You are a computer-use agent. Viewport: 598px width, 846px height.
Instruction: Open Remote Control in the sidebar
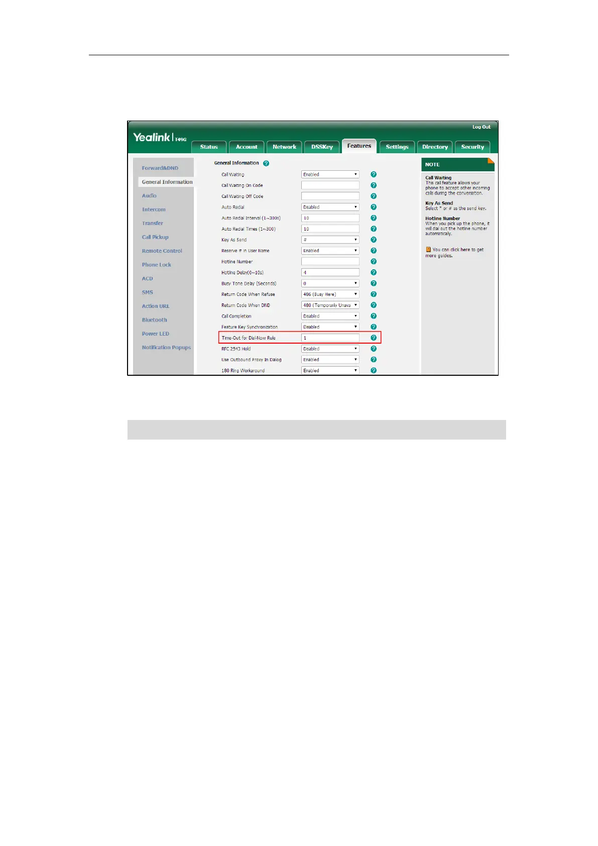(162, 251)
